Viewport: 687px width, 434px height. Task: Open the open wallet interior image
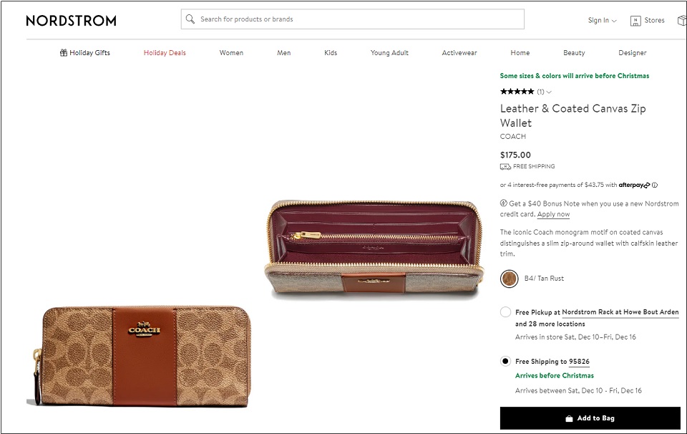(x=374, y=249)
